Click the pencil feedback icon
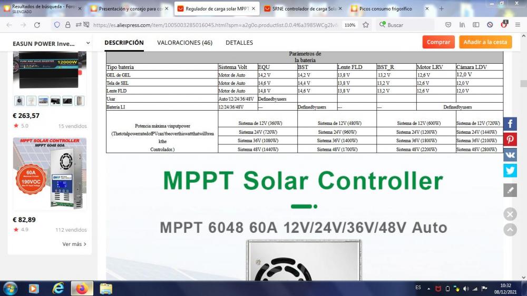 click(510, 190)
